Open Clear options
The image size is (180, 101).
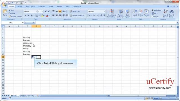[x=155, y=16]
